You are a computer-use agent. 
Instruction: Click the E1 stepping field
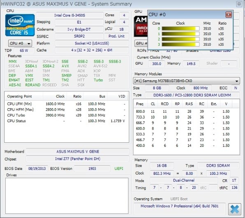point(79,22)
